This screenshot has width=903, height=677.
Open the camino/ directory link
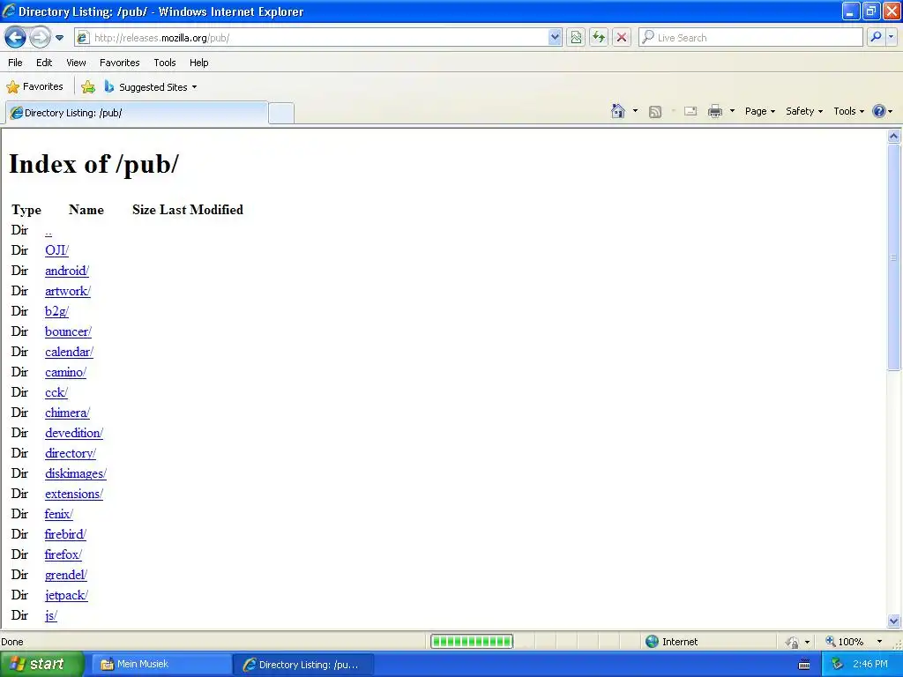point(65,373)
